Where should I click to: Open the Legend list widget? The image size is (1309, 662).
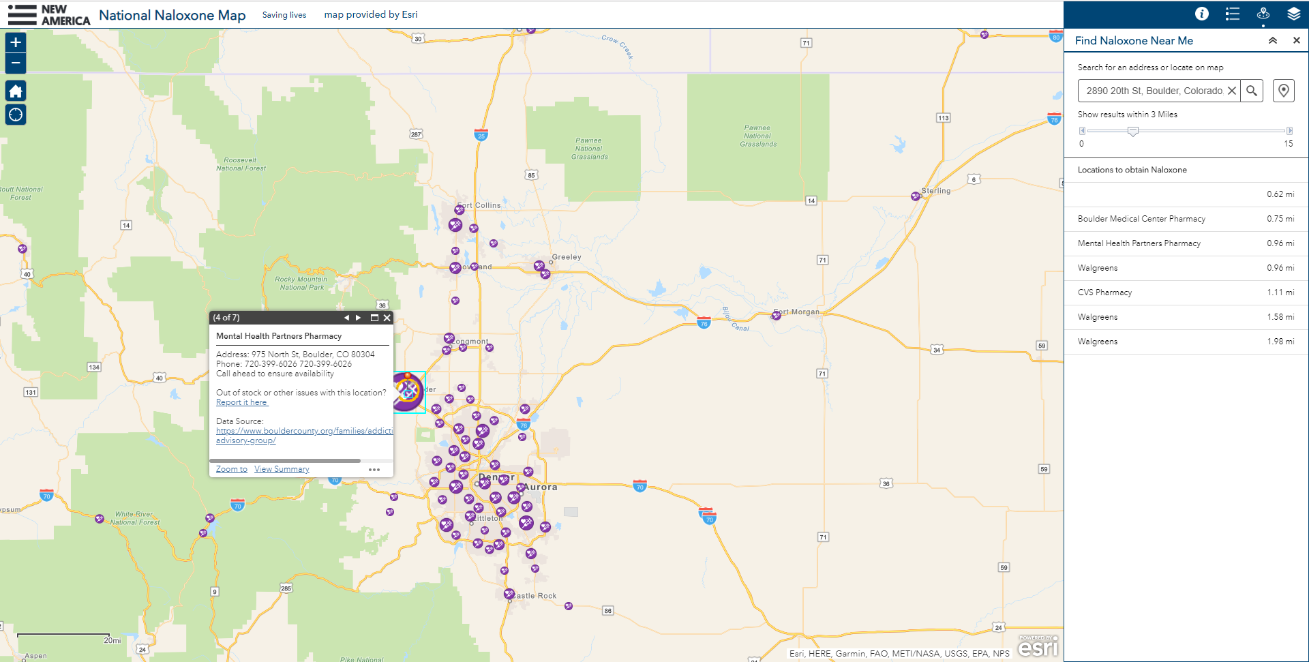pos(1232,14)
